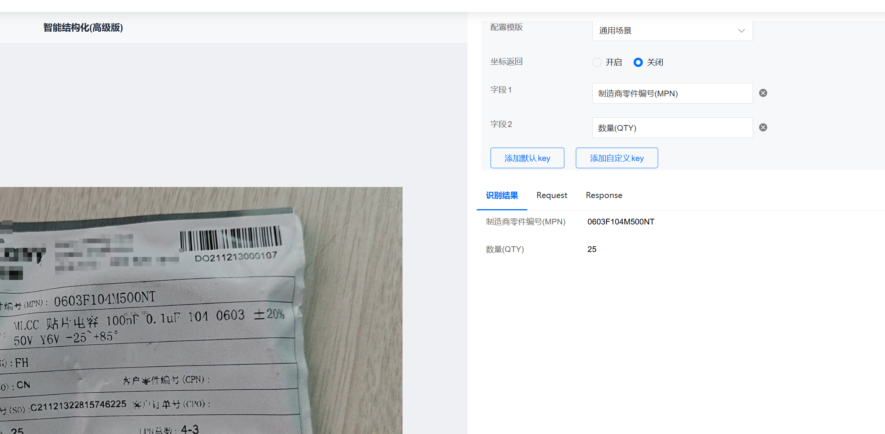The width and height of the screenshot is (885, 434).
Task: Delete the 字段2 数量(QTY) field
Action: pos(763,127)
